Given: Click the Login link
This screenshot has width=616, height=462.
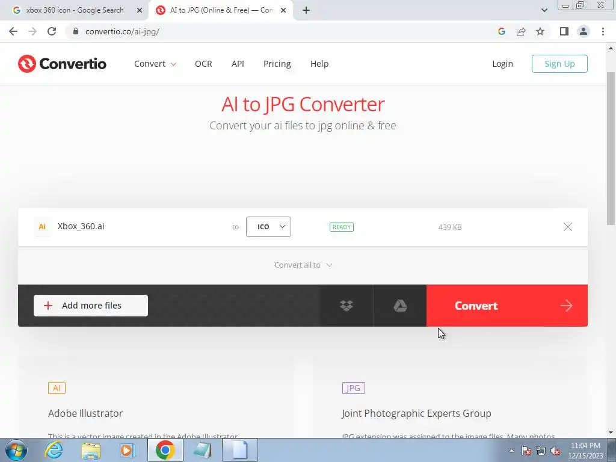Looking at the screenshot, I should pyautogui.click(x=502, y=64).
